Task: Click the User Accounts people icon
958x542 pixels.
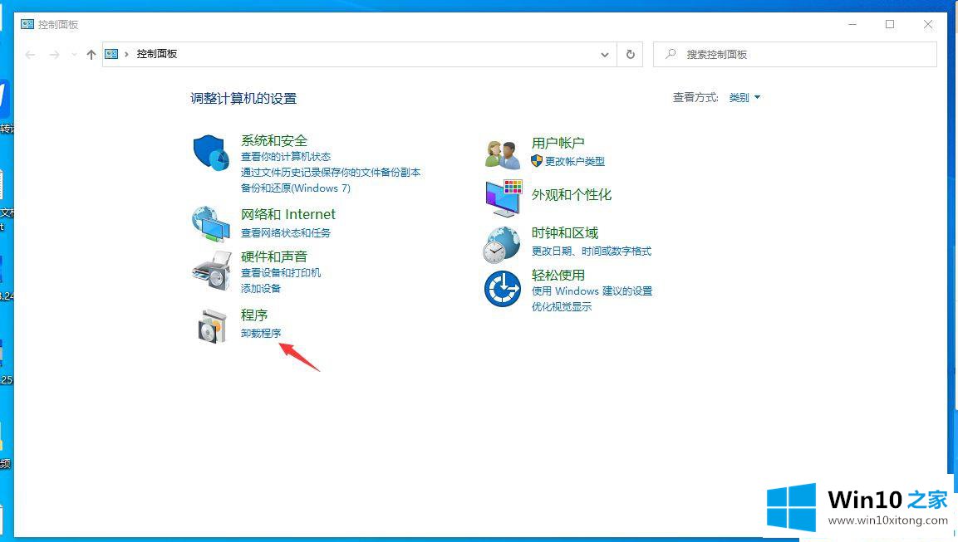Action: tap(503, 154)
